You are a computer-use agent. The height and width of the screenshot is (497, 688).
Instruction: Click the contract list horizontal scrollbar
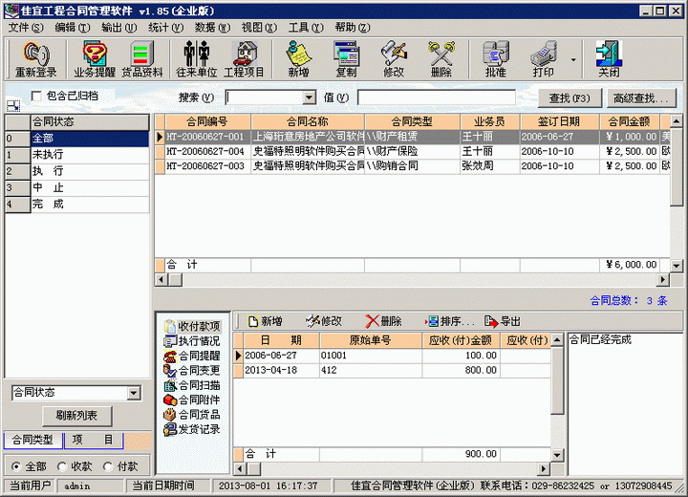pos(411,279)
